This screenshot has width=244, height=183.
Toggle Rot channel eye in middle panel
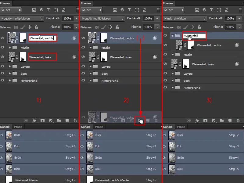[x=82, y=146]
